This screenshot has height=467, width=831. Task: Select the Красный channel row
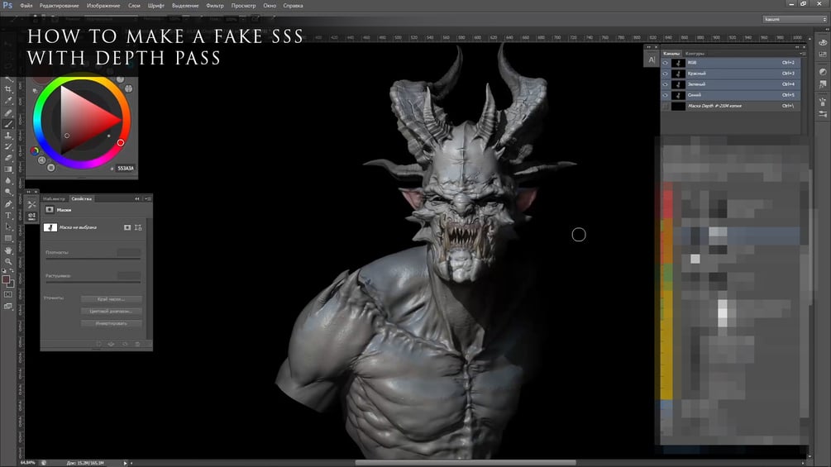pos(730,74)
